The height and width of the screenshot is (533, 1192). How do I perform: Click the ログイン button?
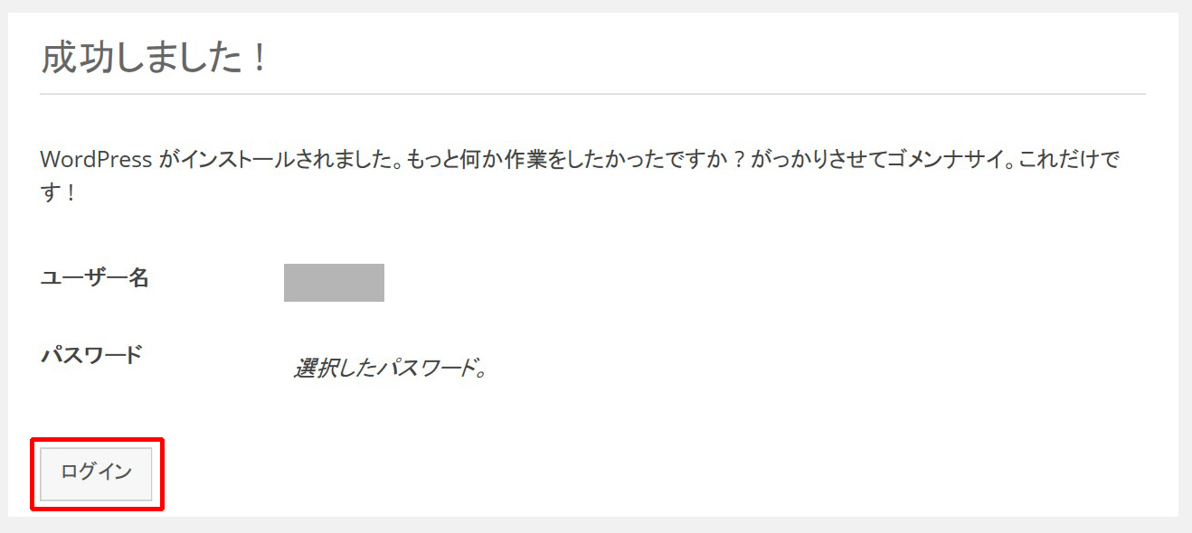point(96,472)
